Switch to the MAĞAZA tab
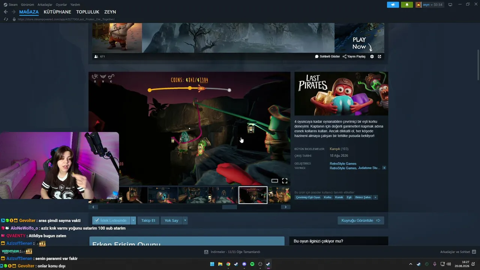Screen dimensions: 480x270 point(29,12)
